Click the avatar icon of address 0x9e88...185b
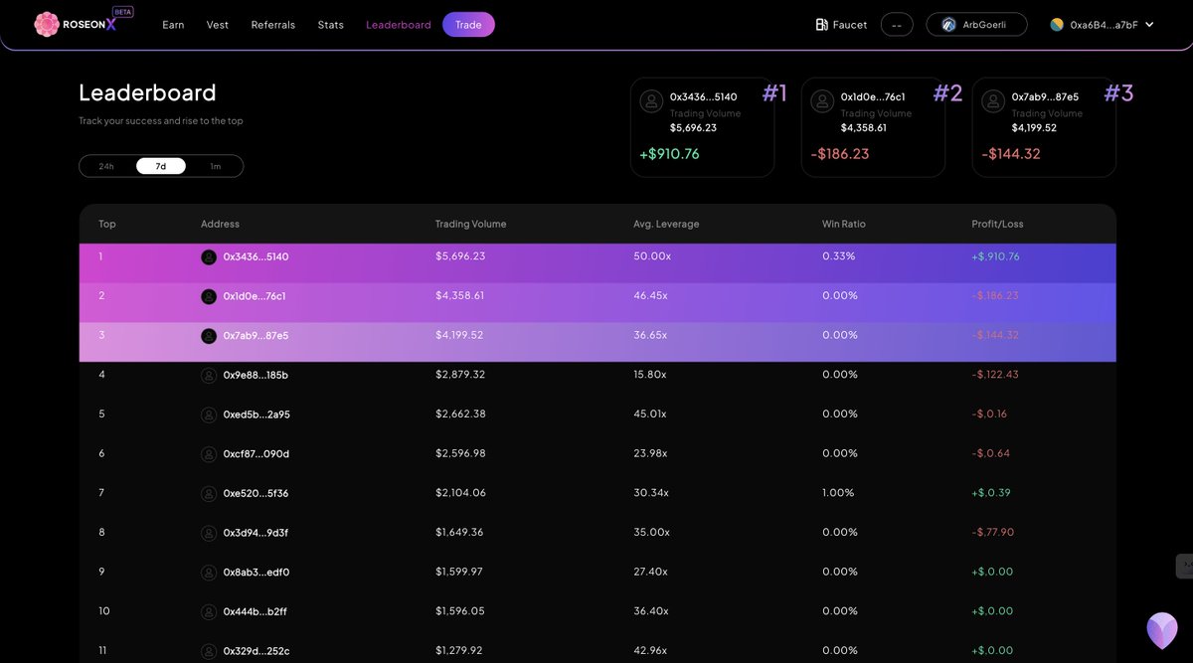1193x663 pixels. (209, 375)
